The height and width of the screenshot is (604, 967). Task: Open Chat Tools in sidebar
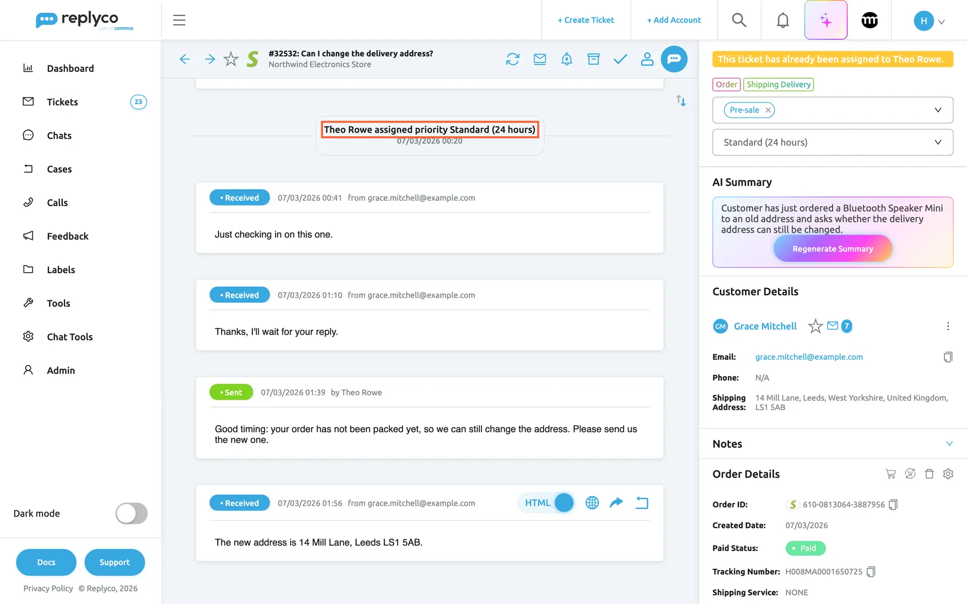[70, 337]
